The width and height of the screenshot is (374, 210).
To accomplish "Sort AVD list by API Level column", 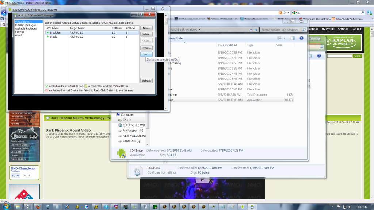I will pyautogui.click(x=131, y=28).
